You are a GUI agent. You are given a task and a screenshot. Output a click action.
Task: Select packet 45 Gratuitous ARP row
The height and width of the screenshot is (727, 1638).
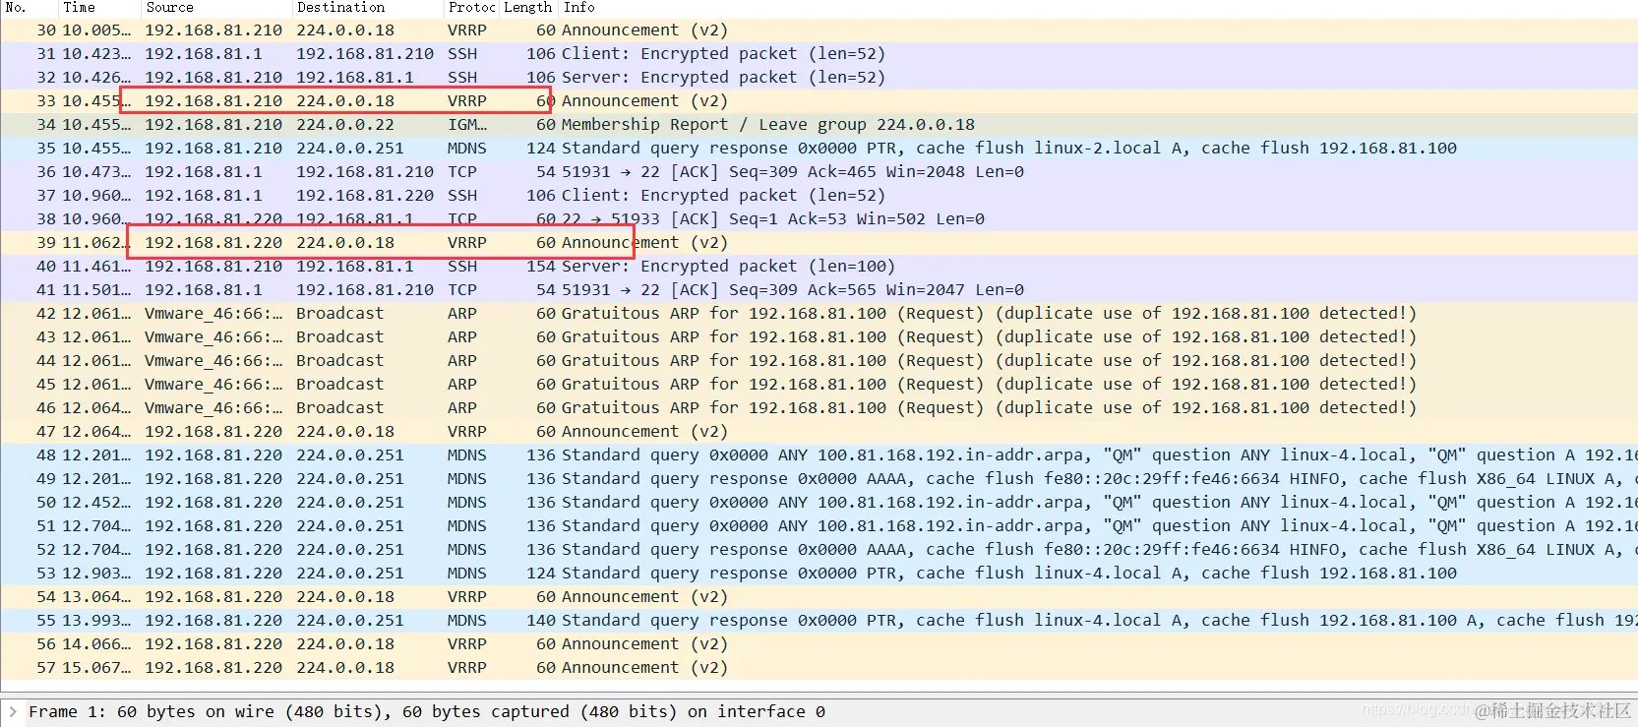point(819,385)
